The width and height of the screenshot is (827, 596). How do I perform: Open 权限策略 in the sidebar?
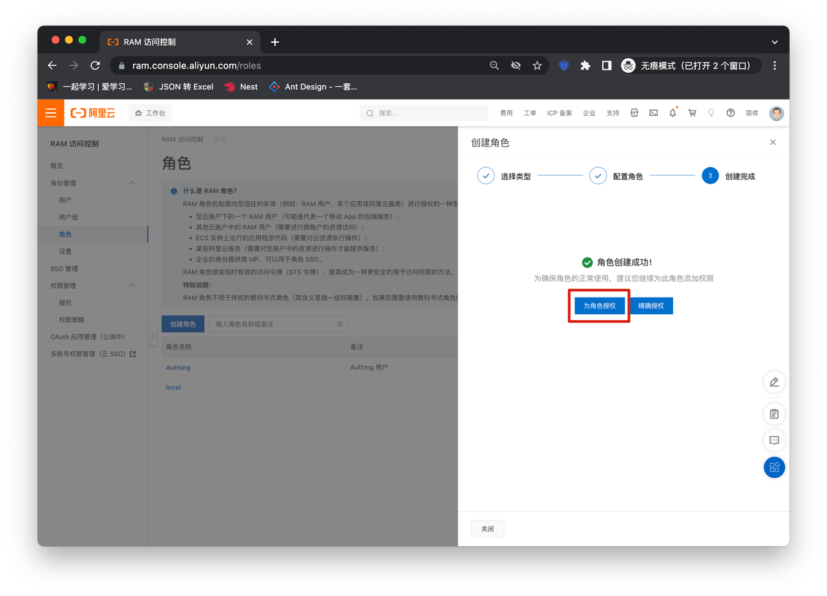tap(72, 320)
